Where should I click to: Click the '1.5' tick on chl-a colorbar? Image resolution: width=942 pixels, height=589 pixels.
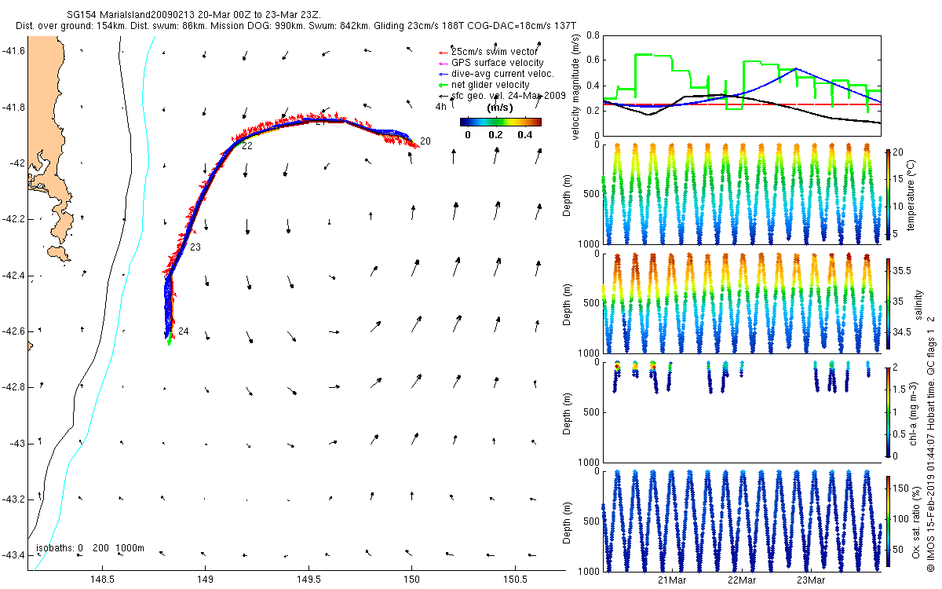900,390
